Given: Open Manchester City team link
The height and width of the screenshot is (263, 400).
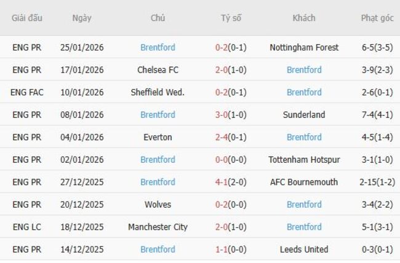Looking at the screenshot, I should tap(158, 227).
